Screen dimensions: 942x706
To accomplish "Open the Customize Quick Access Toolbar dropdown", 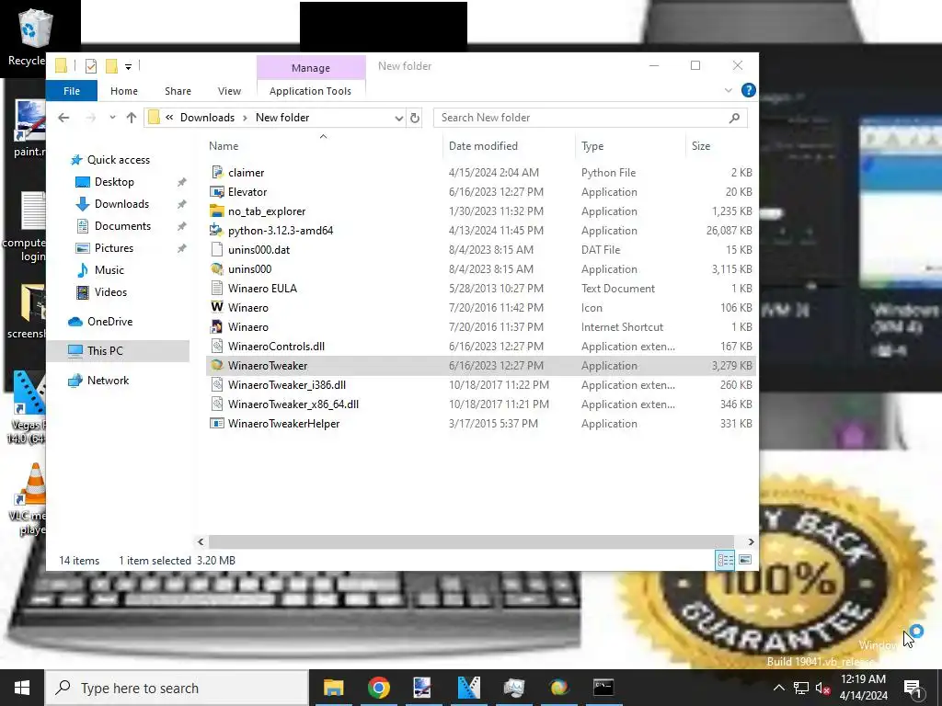I will (x=128, y=66).
